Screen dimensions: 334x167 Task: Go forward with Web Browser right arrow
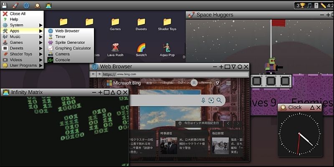click(x=99, y=74)
